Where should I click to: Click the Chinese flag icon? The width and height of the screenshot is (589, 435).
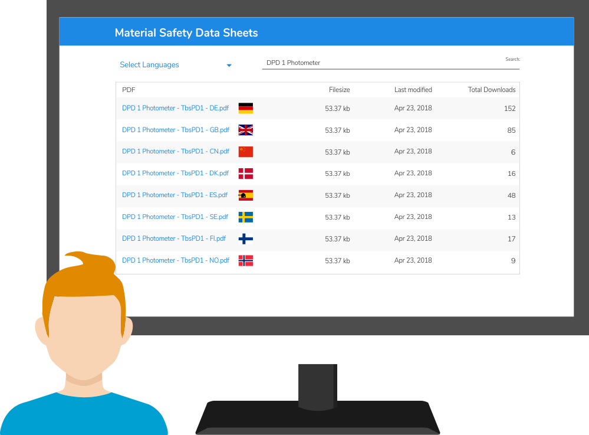tap(245, 152)
